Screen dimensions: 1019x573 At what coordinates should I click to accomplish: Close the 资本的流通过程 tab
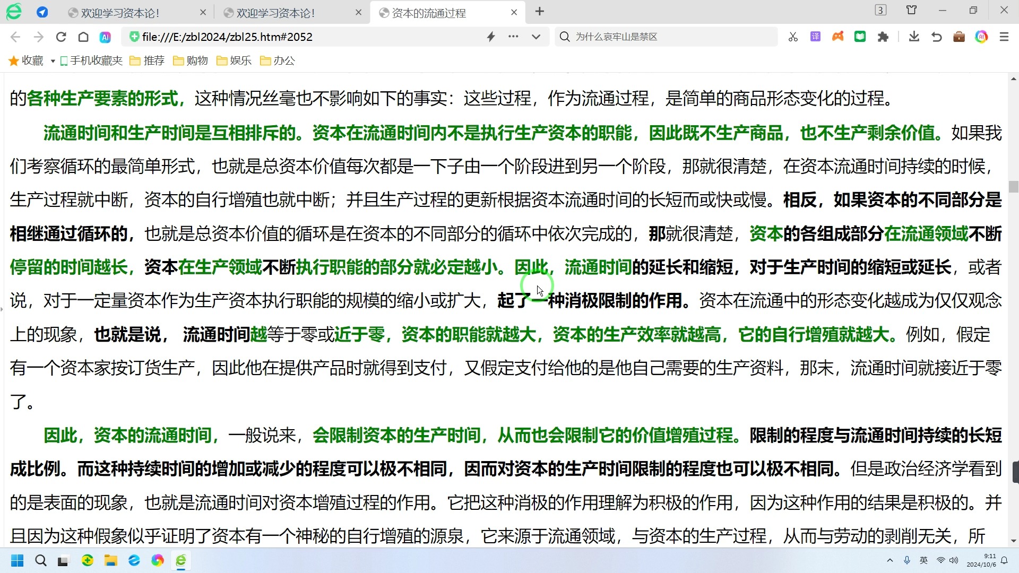coord(514,12)
